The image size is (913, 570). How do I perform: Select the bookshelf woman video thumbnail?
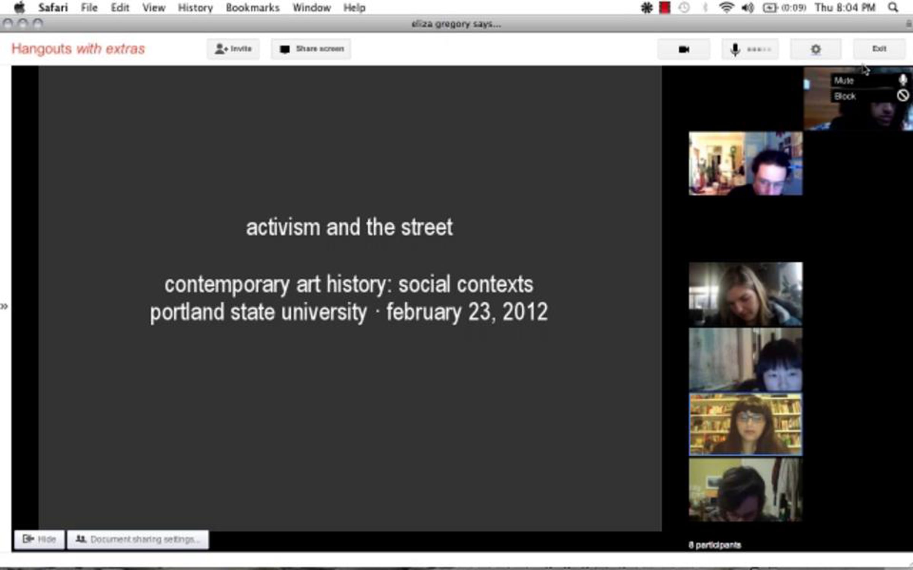[x=746, y=425]
